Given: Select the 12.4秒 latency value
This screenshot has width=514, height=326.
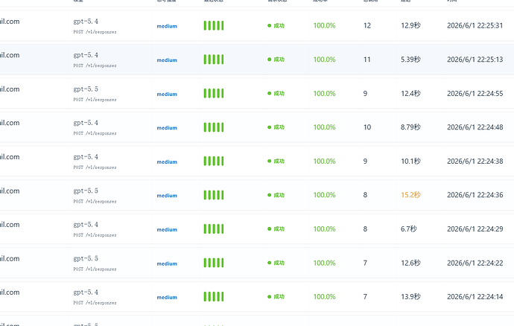Looking at the screenshot, I should pos(410,94).
